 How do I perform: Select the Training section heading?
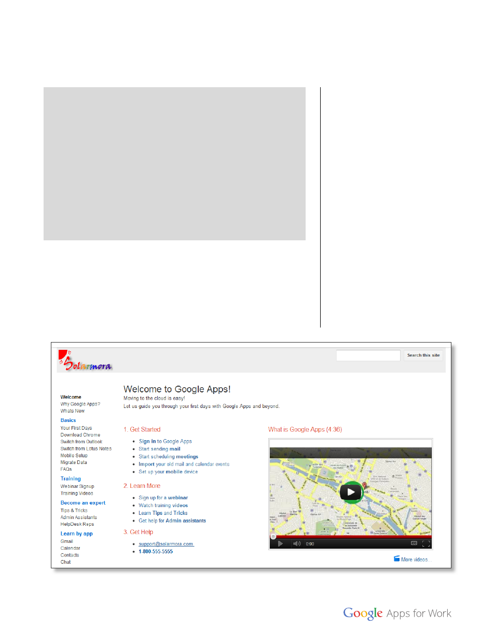point(71,479)
